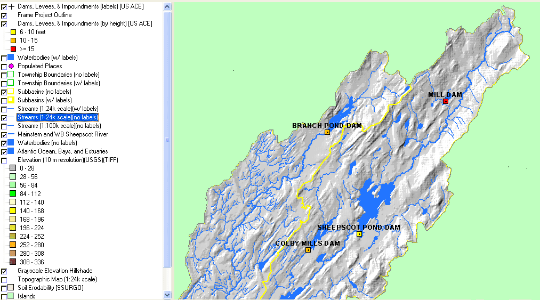The height and width of the screenshot is (300, 540).
Task: Check Streams (1:100k scale)(no labels) checkbox
Action: click(4, 126)
